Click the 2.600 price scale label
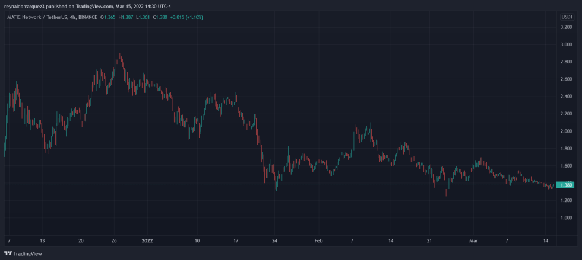 click(x=567, y=79)
